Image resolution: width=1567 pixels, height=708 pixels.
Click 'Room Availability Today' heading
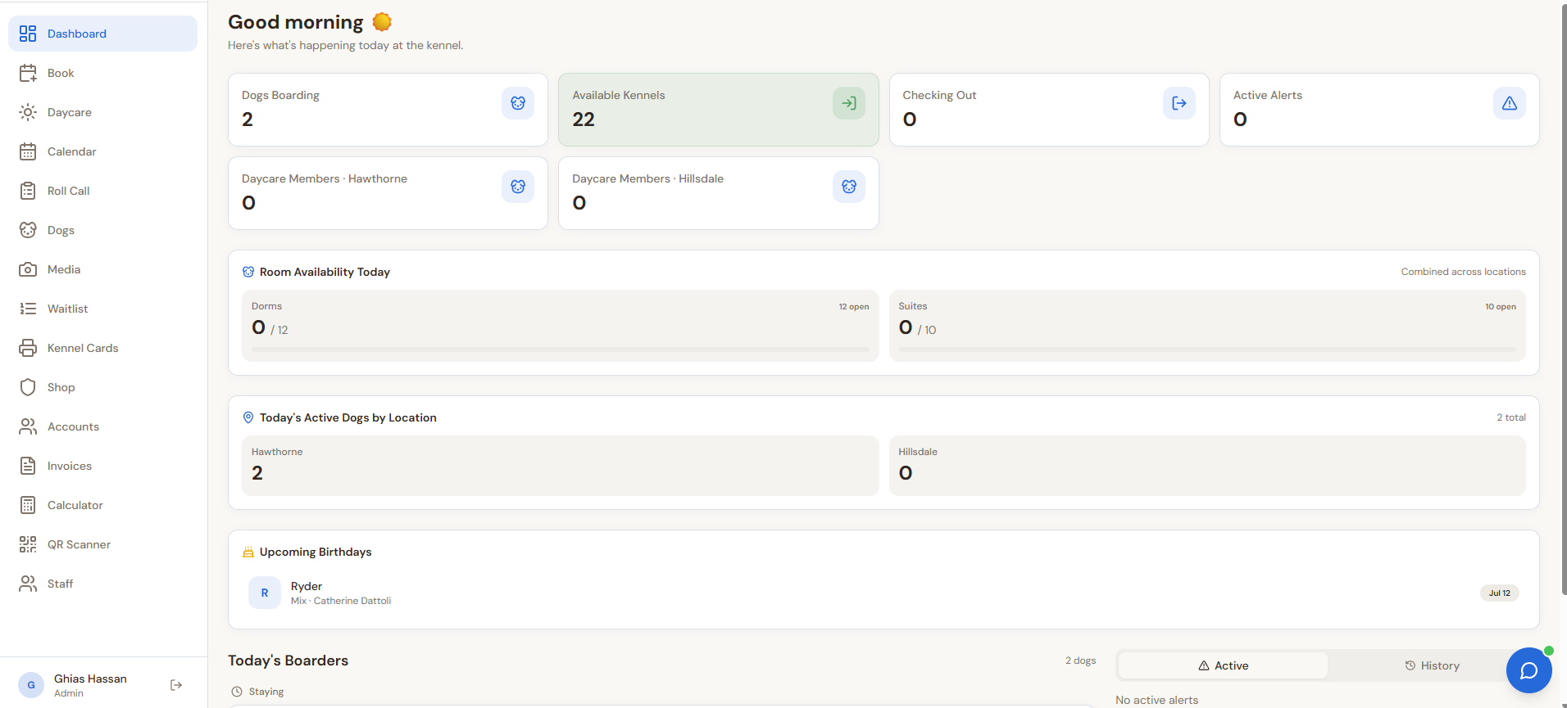pos(325,272)
